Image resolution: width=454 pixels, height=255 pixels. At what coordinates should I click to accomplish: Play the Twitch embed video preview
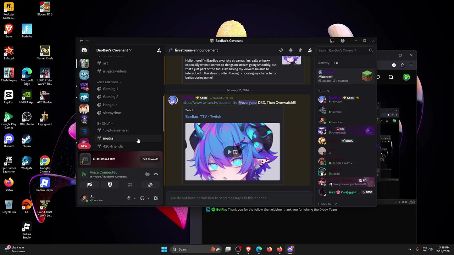[x=229, y=152]
